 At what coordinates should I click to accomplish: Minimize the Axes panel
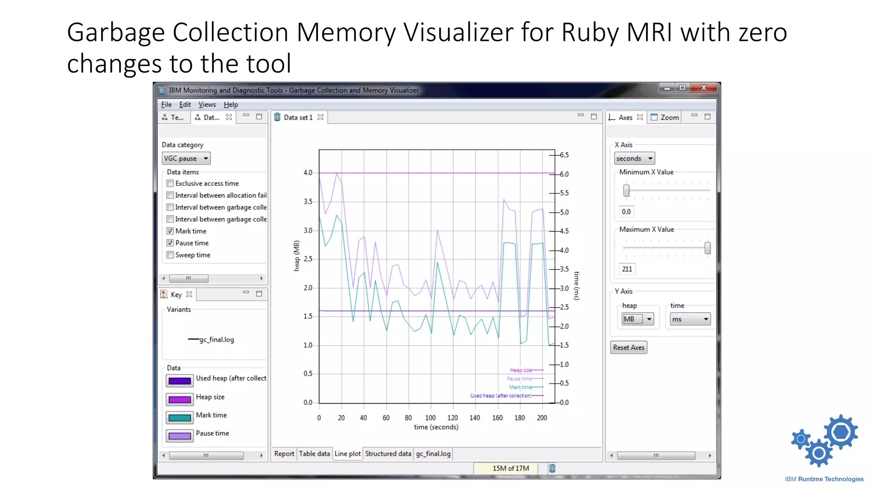pos(694,116)
